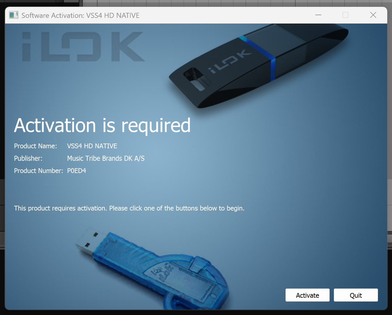Click the 'VSS4 HD NATIVE' product name value
The height and width of the screenshot is (315, 392).
coord(92,146)
